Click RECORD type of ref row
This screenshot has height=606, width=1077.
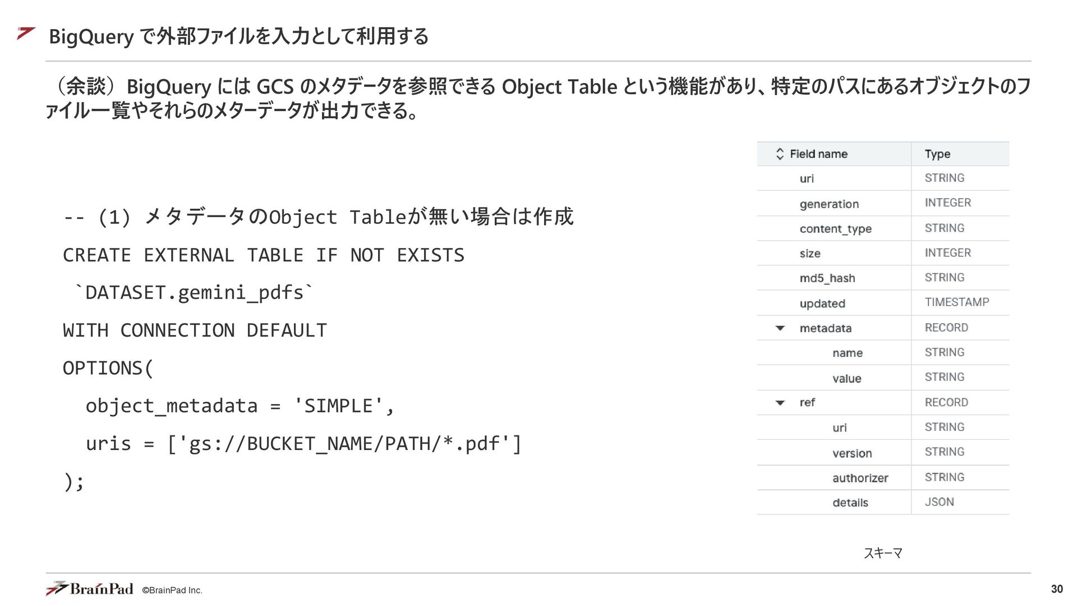(946, 402)
